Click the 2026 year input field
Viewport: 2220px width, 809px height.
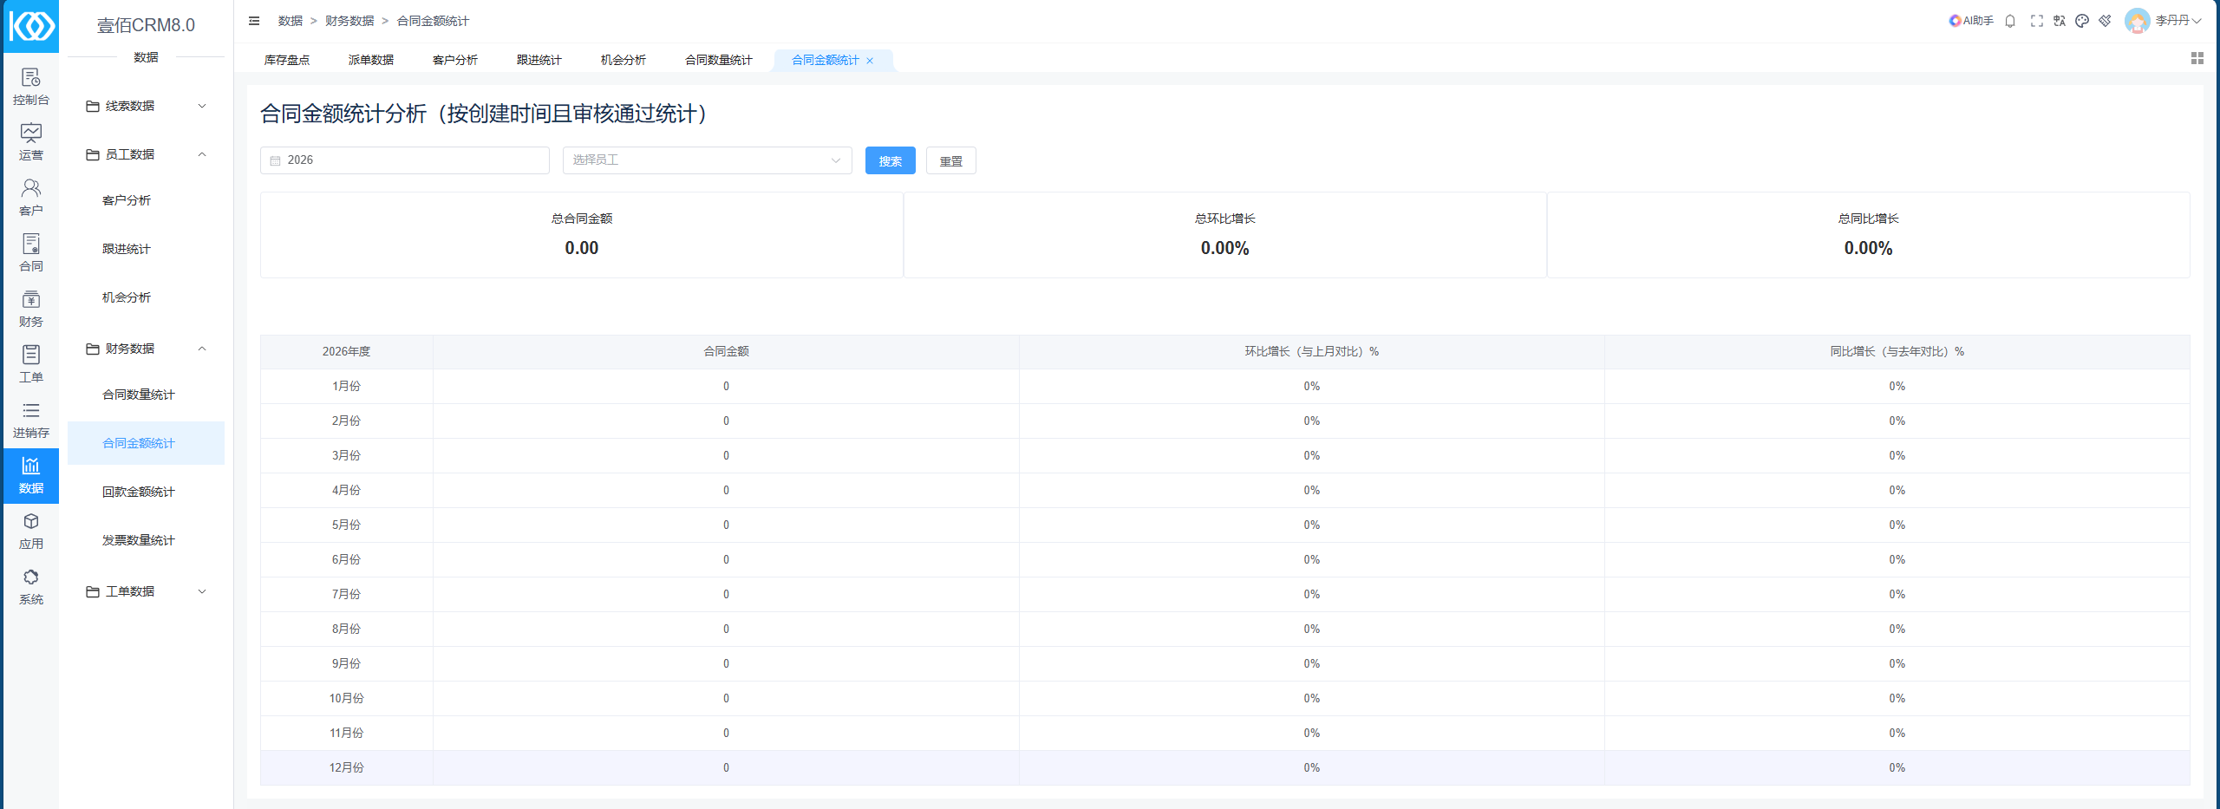coord(405,160)
